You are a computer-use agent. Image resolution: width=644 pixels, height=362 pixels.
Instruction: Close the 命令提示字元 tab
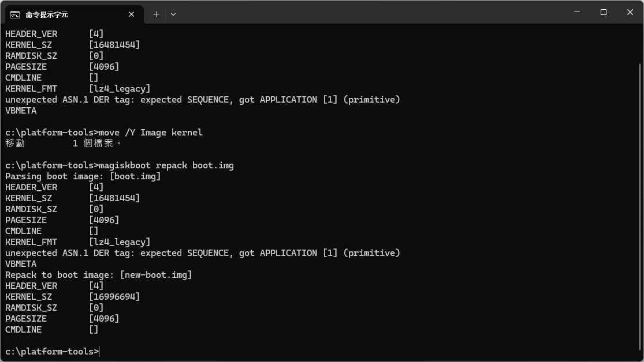tap(132, 14)
